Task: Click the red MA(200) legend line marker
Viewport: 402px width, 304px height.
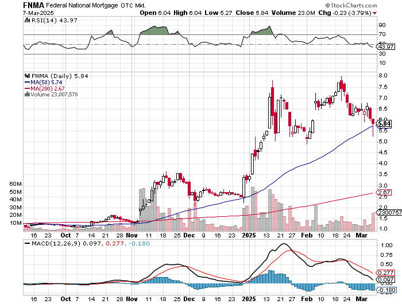Action: tap(27, 88)
